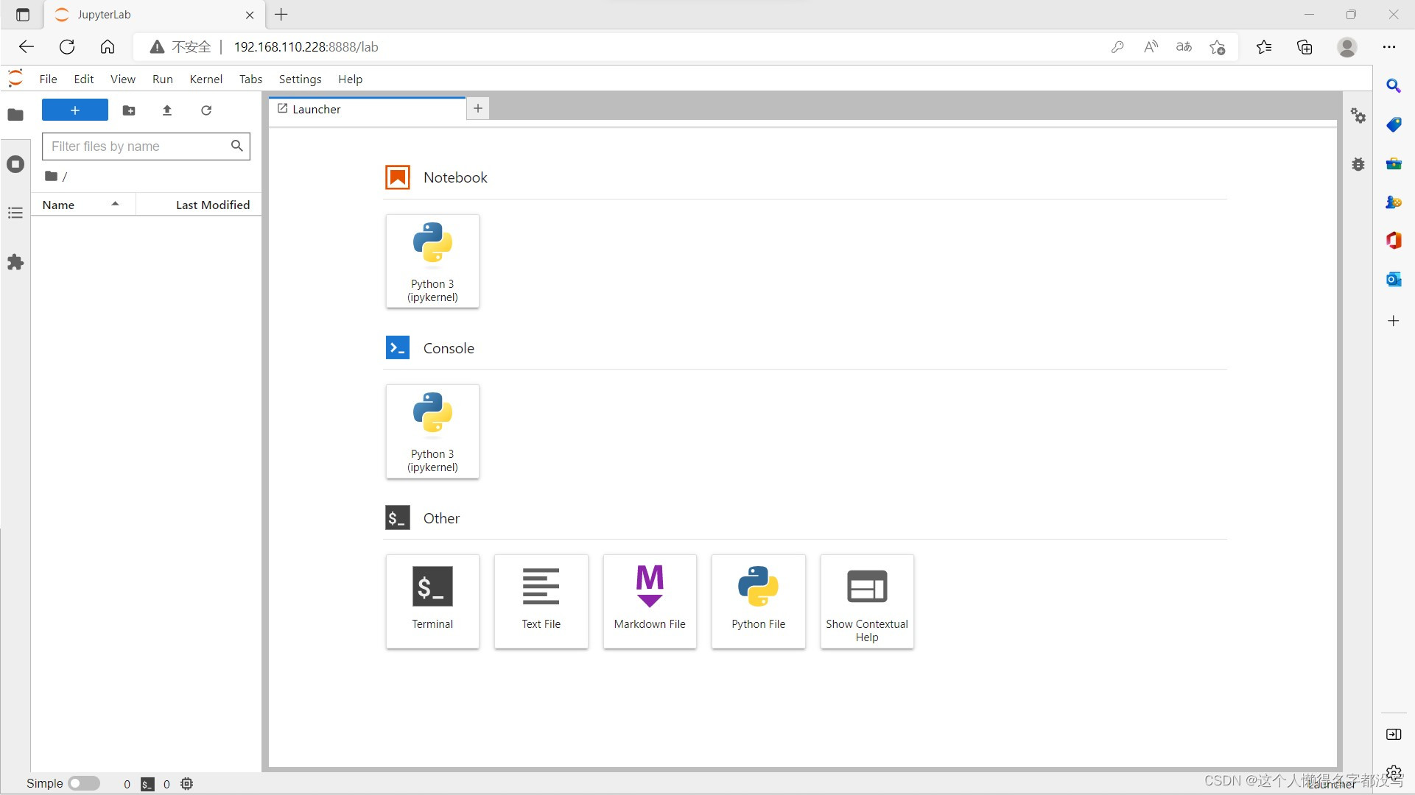1415x795 pixels.
Task: Open the Property Inspector gears icon
Action: (x=1358, y=116)
